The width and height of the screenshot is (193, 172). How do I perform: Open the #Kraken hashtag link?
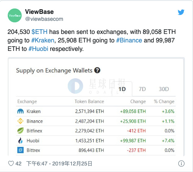coord(43,40)
